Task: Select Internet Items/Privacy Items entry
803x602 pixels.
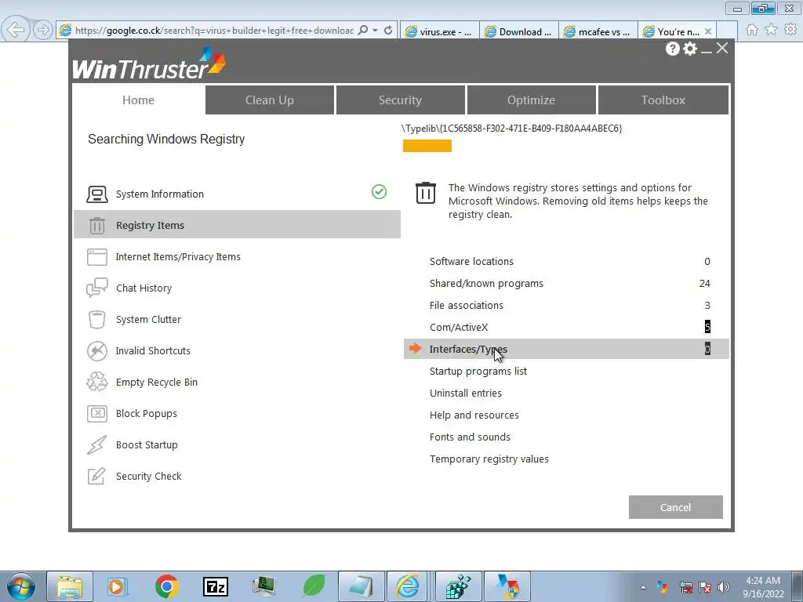Action: (237, 257)
